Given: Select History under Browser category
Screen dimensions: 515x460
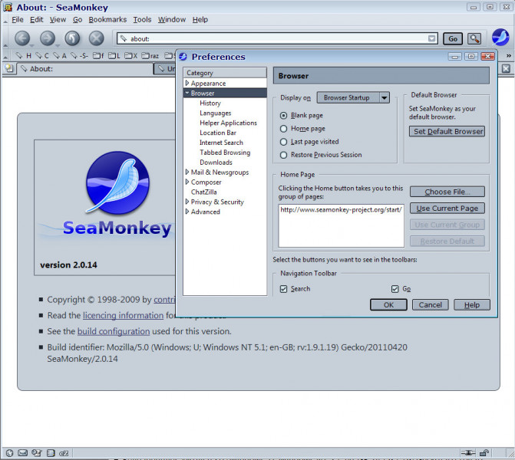Looking at the screenshot, I should pos(210,103).
